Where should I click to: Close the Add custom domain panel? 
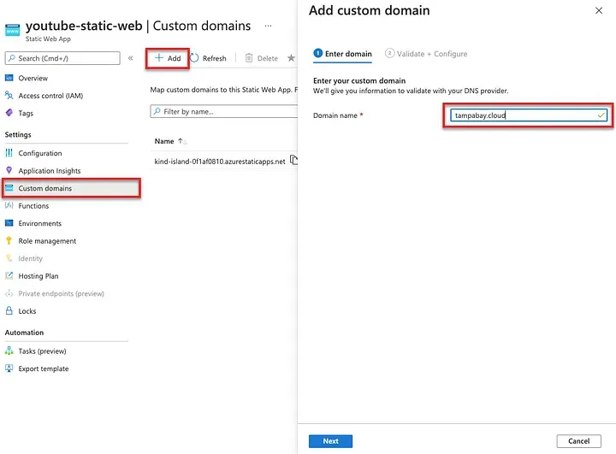pos(599,10)
